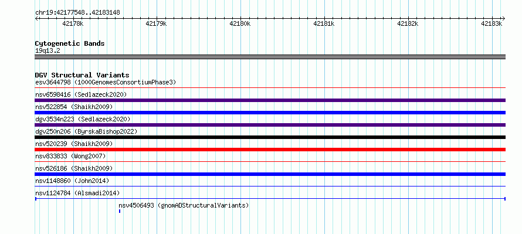This screenshot has width=522, height=234.
Task: Click nsv833833 (Wong2007) label
Action: coord(70,156)
